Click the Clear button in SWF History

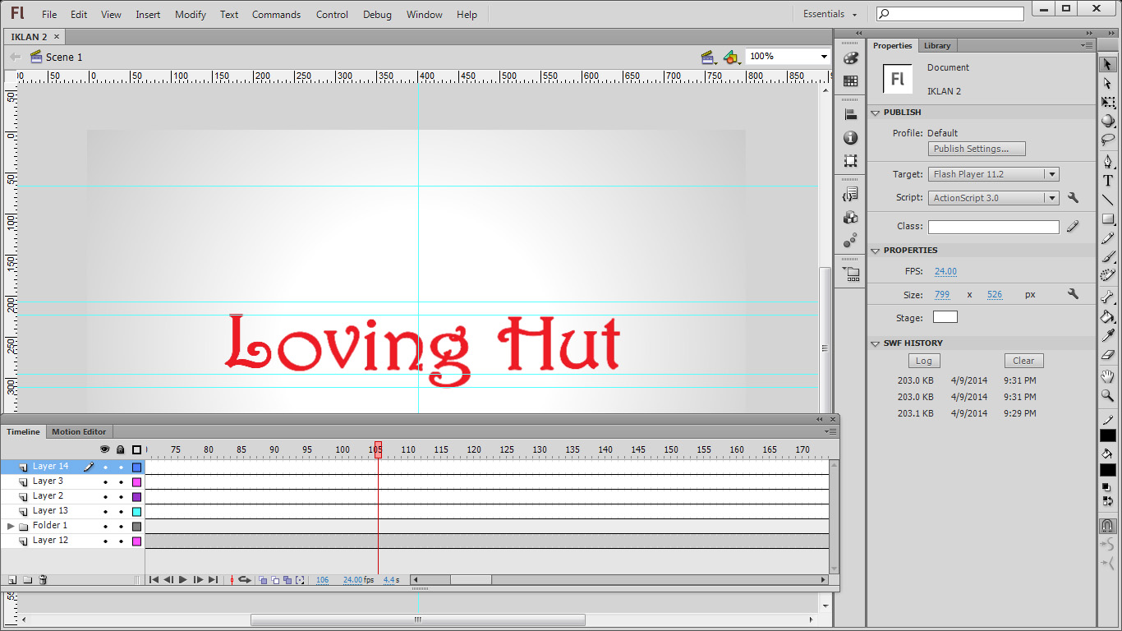coord(1023,361)
